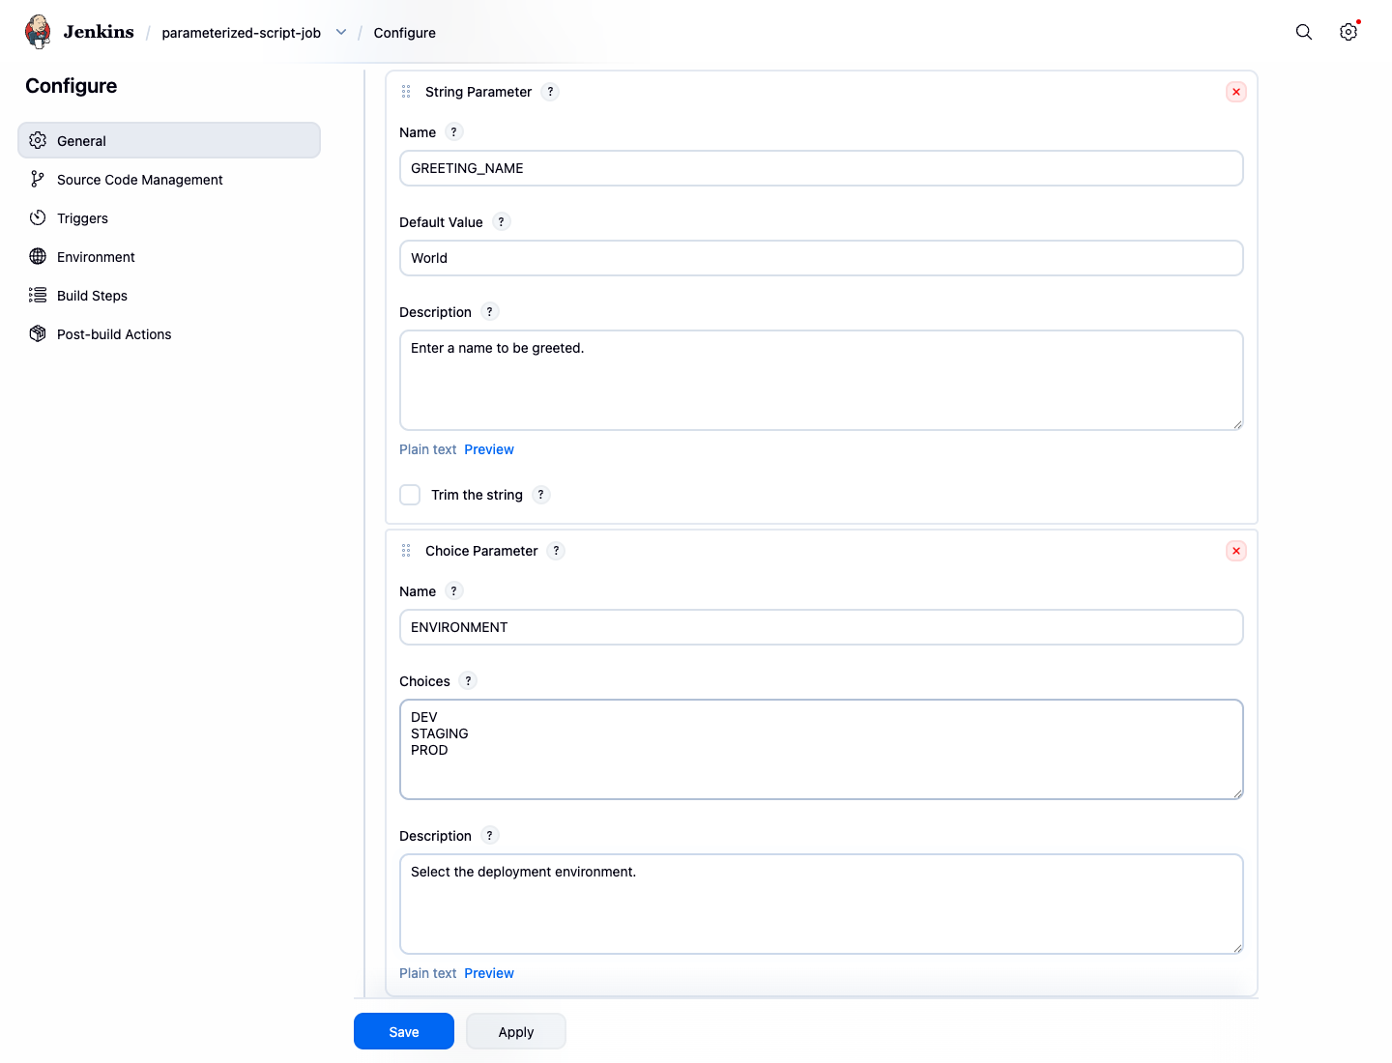This screenshot has height=1063, width=1392.
Task: Preview the String Parameter description
Action: coord(489,449)
